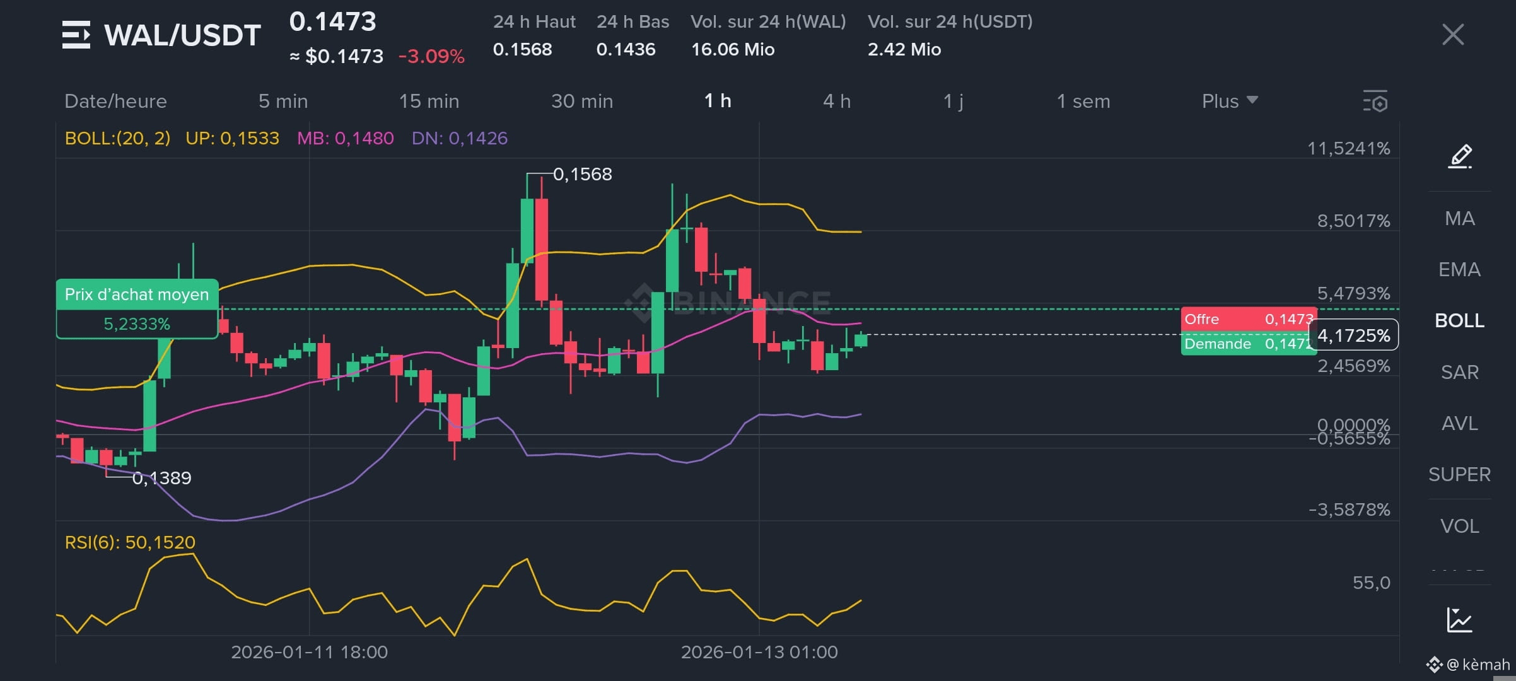Click the Offre 0,1473 price tag
The width and height of the screenshot is (1516, 681).
pos(1249,319)
